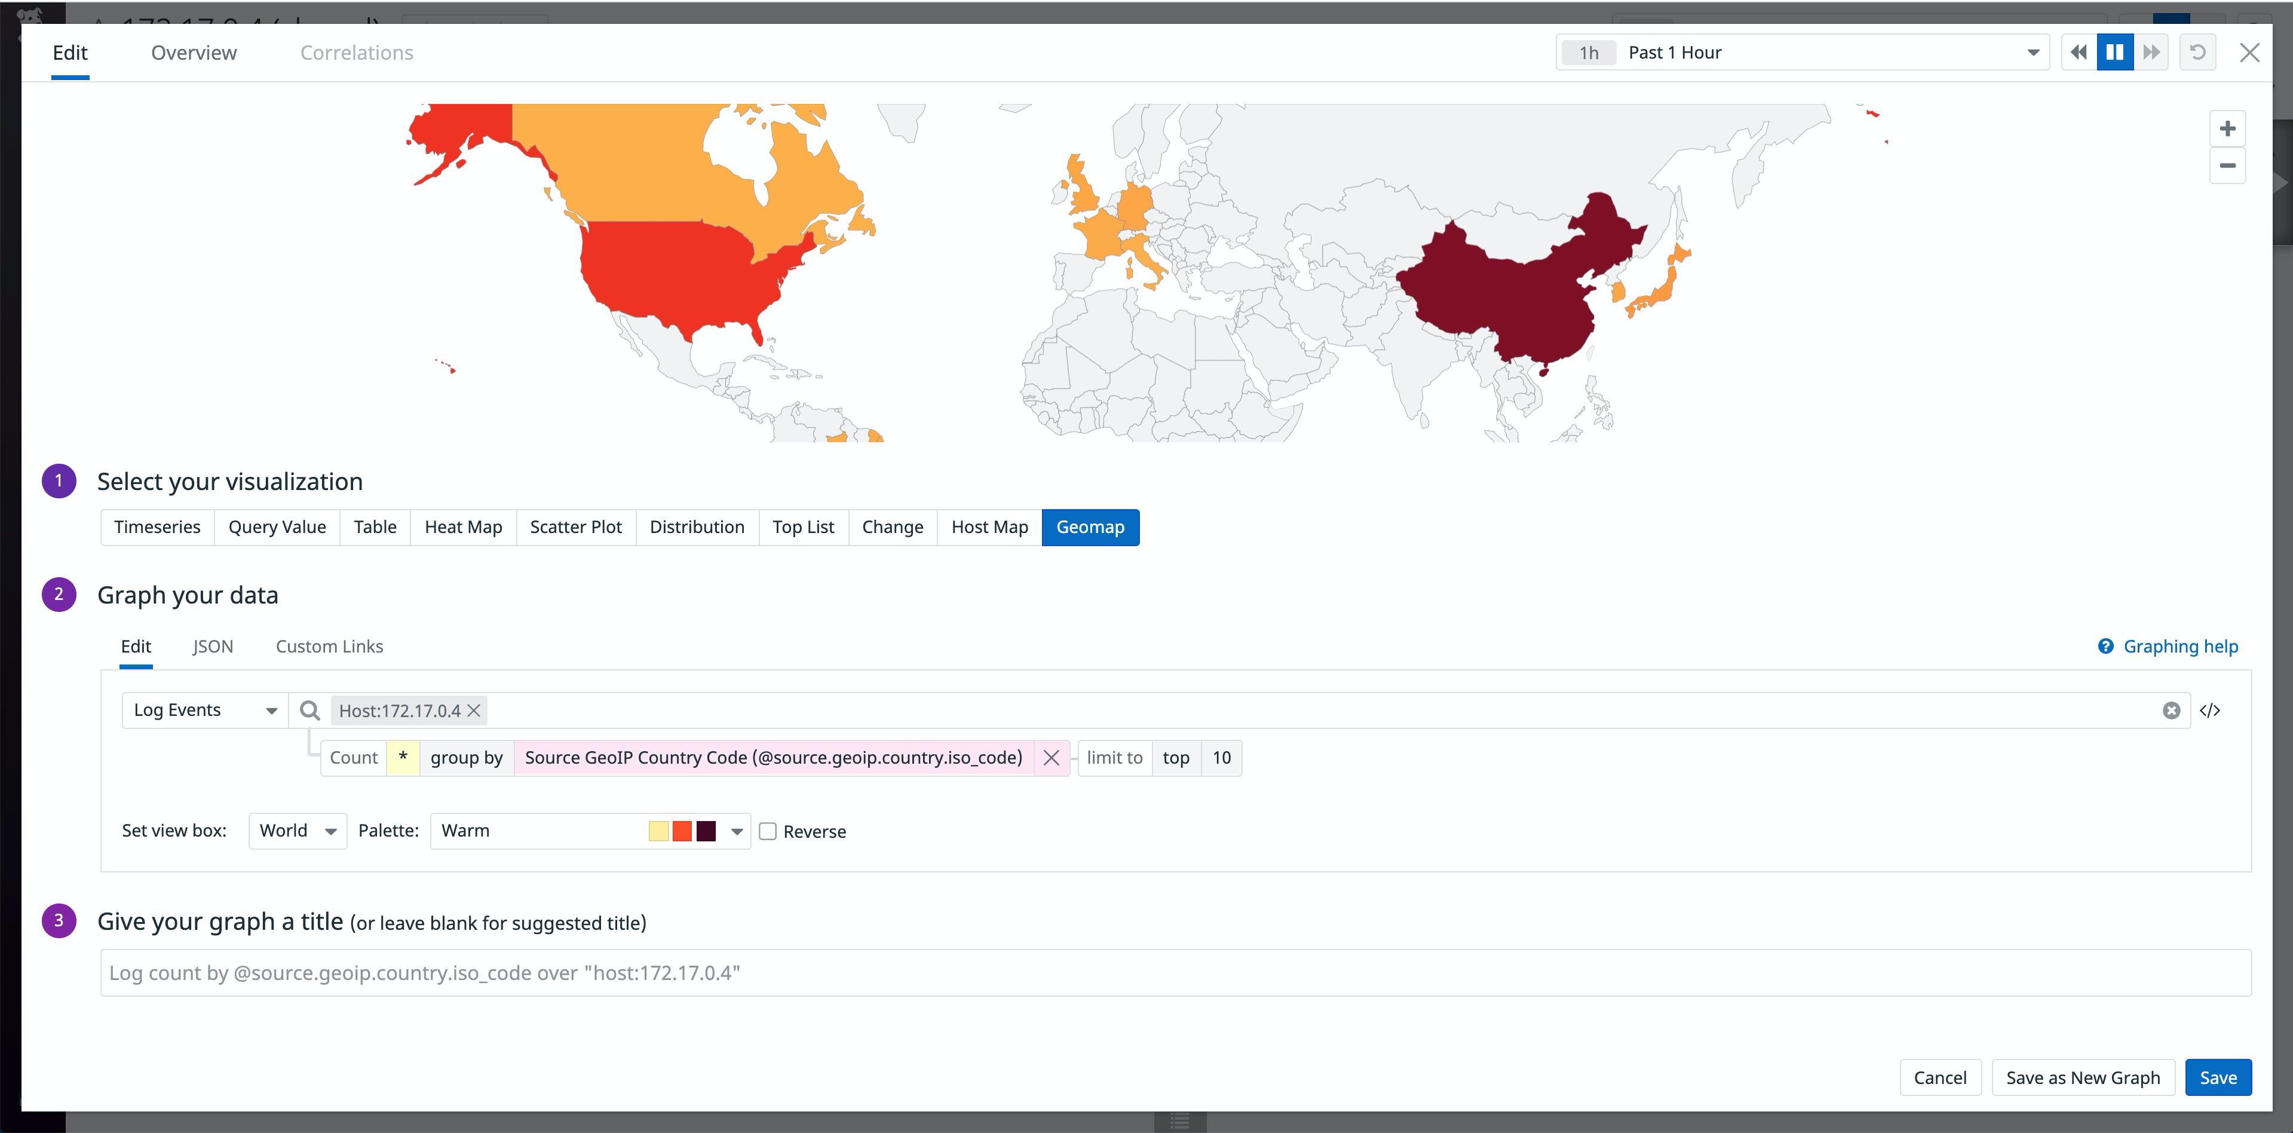
Task: Open the World view box dropdown
Action: coord(298,831)
